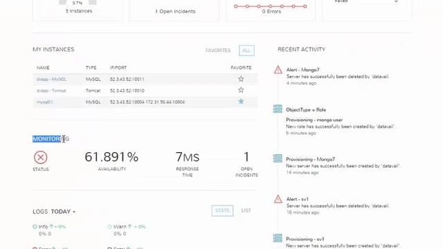Open the Provisioning - sv1 activity title

pyautogui.click(x=305, y=239)
